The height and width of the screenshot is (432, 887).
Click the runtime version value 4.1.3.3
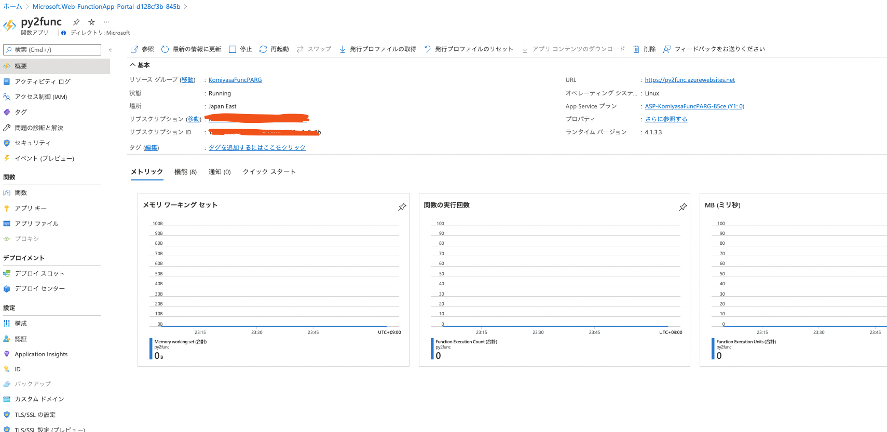(653, 132)
